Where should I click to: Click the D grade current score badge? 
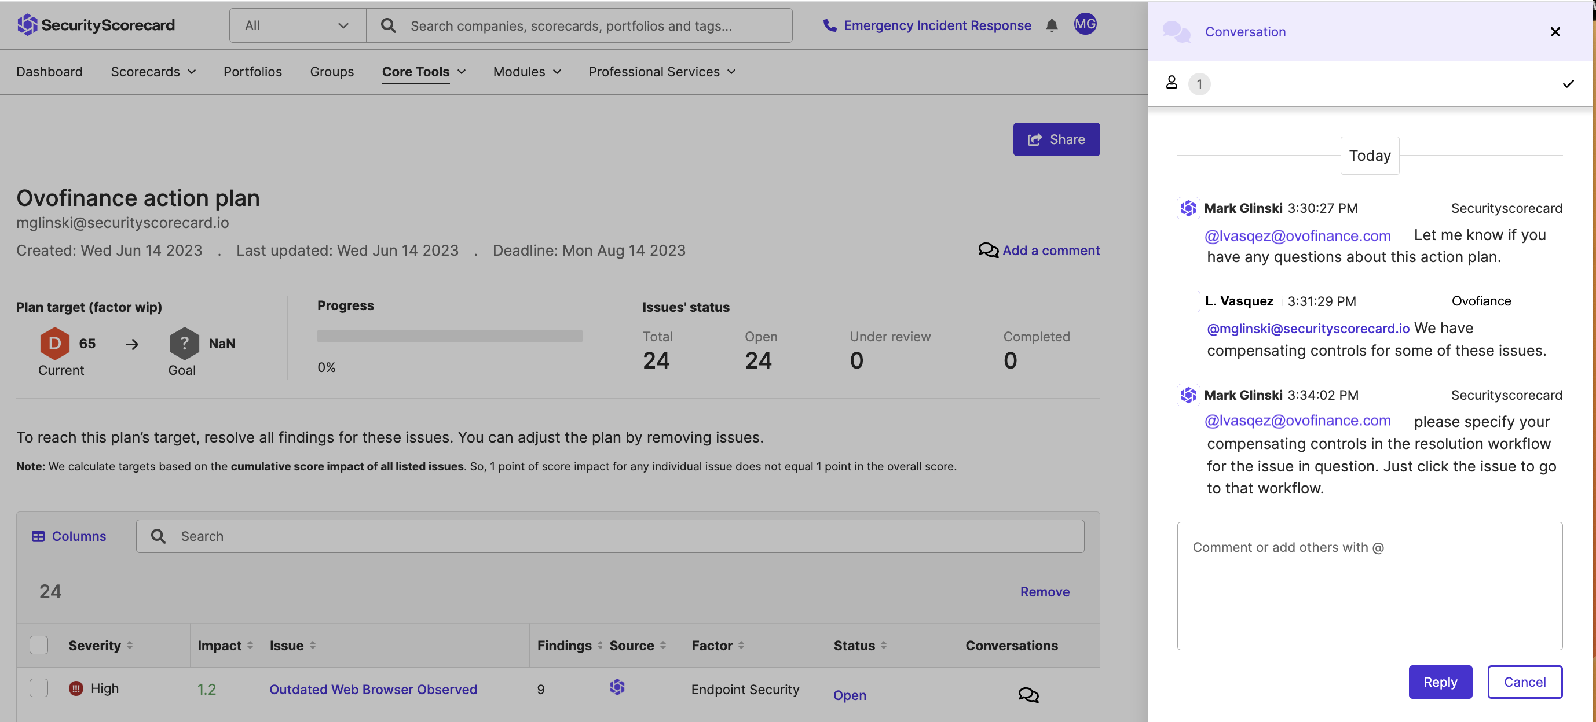pyautogui.click(x=54, y=343)
